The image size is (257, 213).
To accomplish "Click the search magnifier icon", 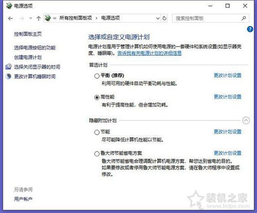I will click(244, 18).
